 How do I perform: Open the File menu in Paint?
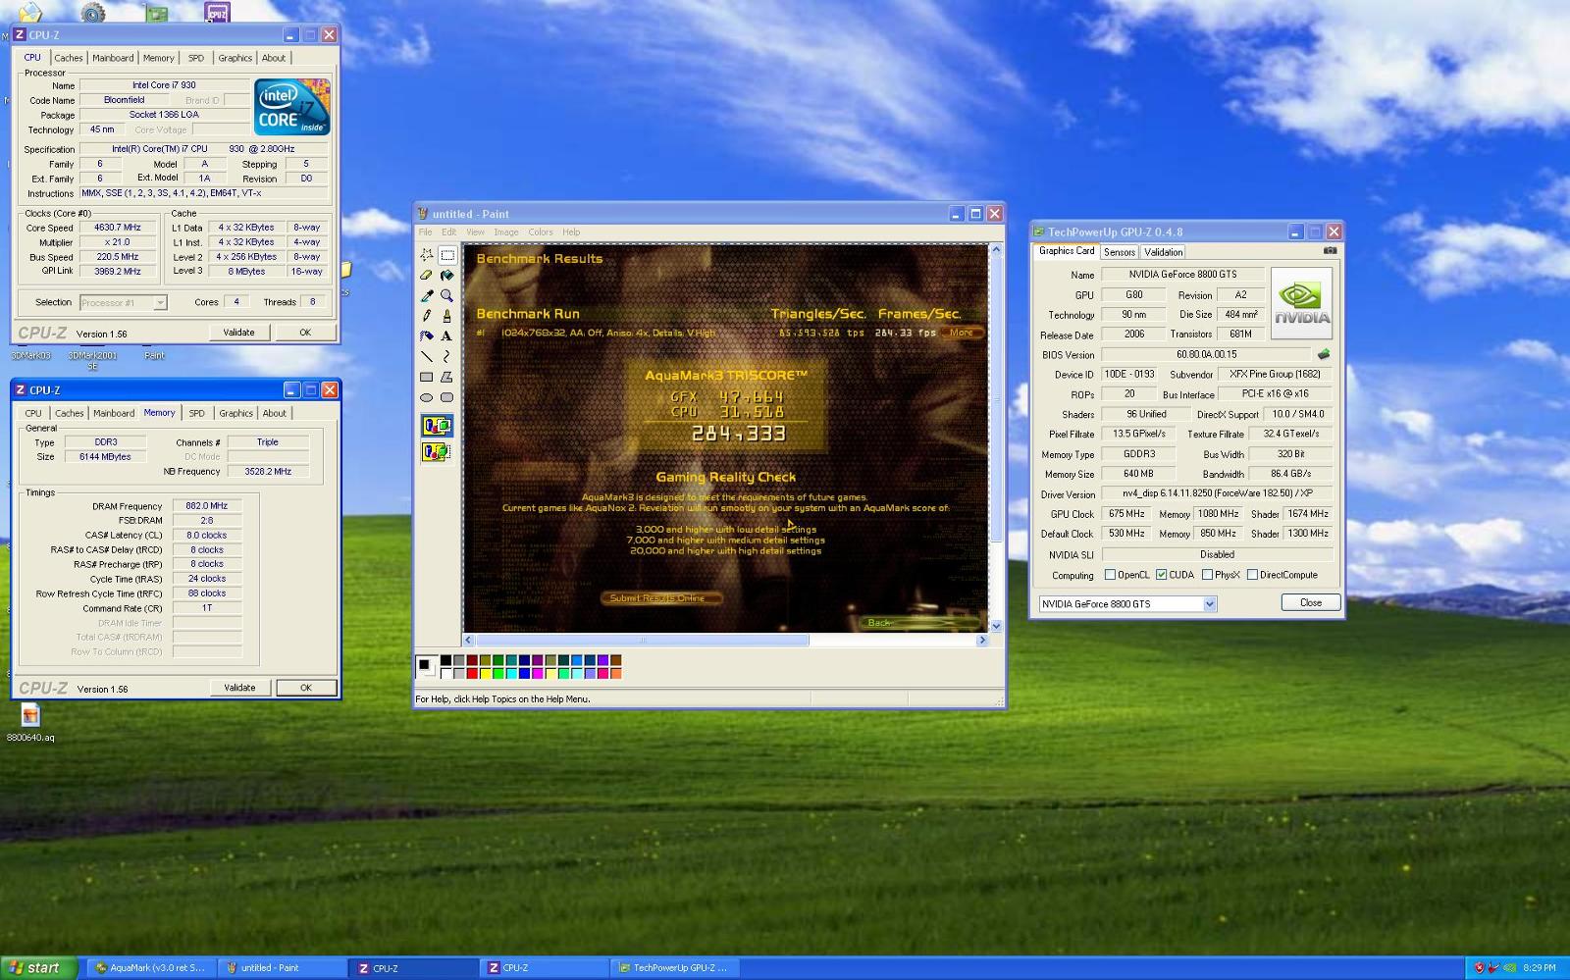(x=425, y=232)
